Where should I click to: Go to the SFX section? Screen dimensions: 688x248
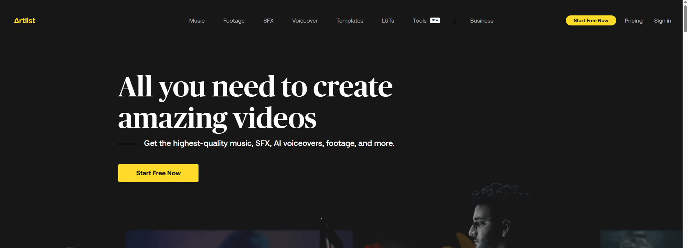click(x=268, y=21)
